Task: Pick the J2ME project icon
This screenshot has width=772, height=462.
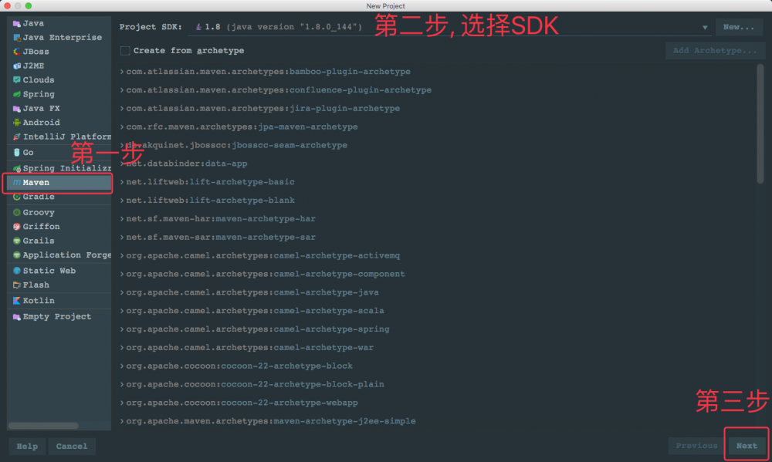Action: click(17, 66)
